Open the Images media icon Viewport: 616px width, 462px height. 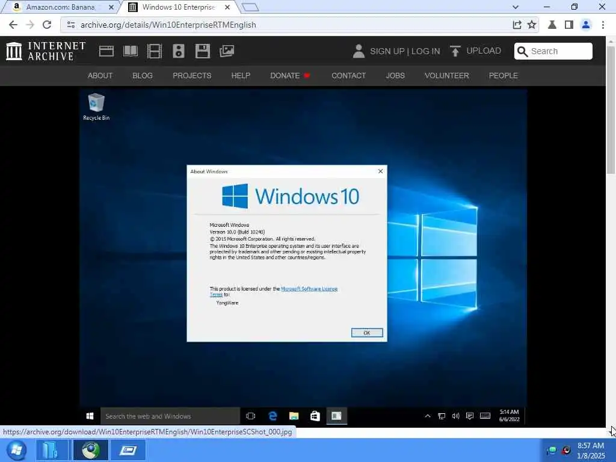pos(227,51)
